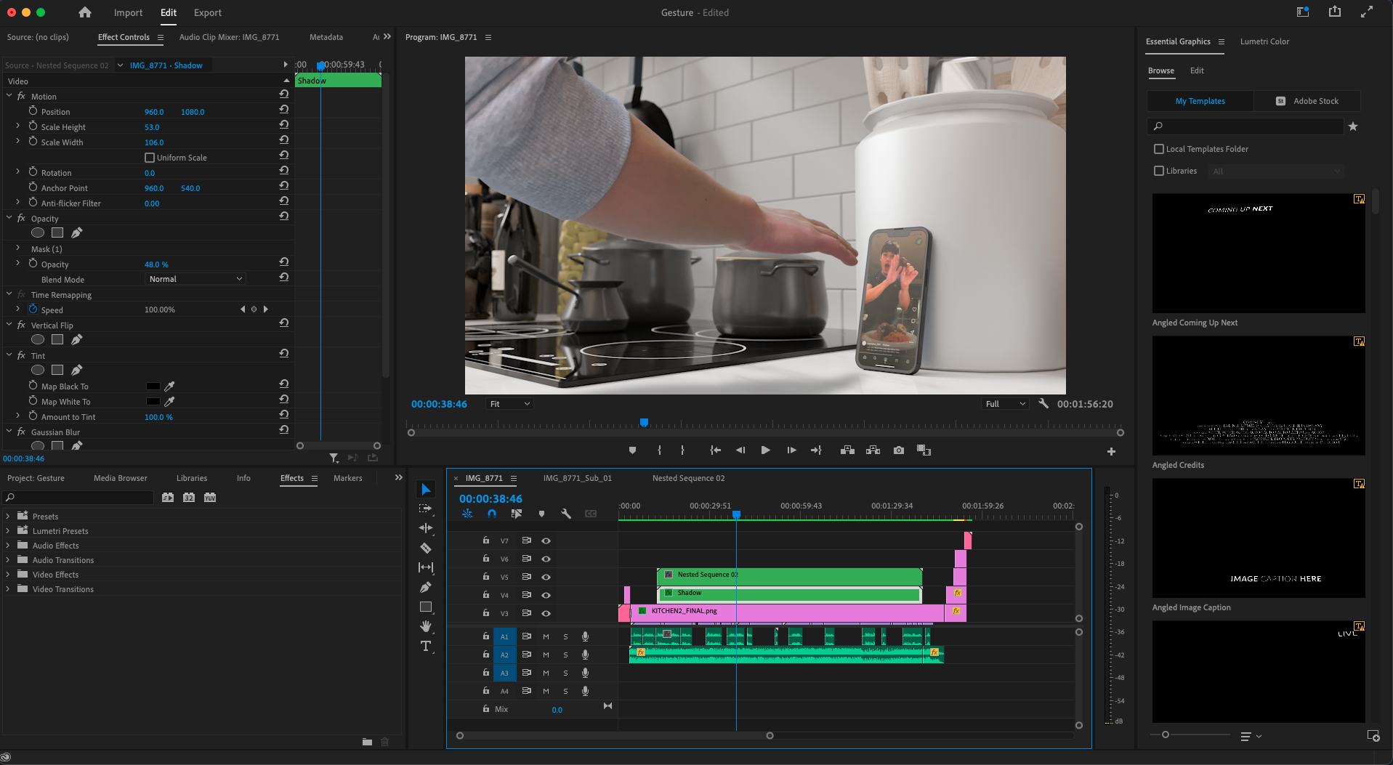Click the Map Black To eyedropper
This screenshot has width=1393, height=765.
tap(169, 386)
